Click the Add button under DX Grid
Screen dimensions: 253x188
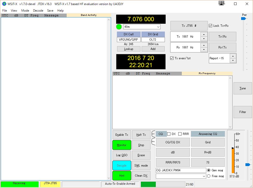153,49
